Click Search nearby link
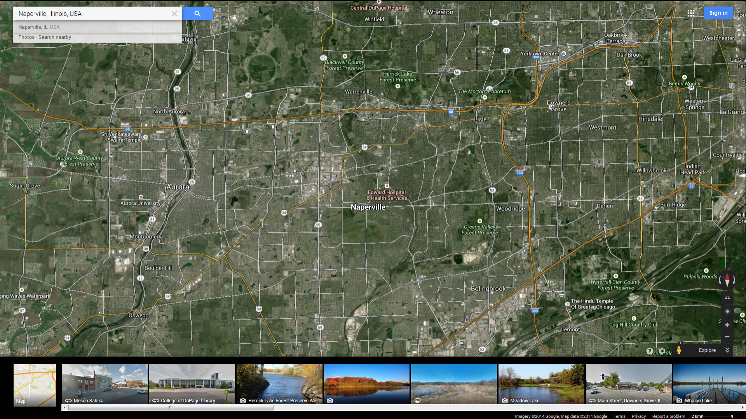746x419 pixels. [55, 37]
